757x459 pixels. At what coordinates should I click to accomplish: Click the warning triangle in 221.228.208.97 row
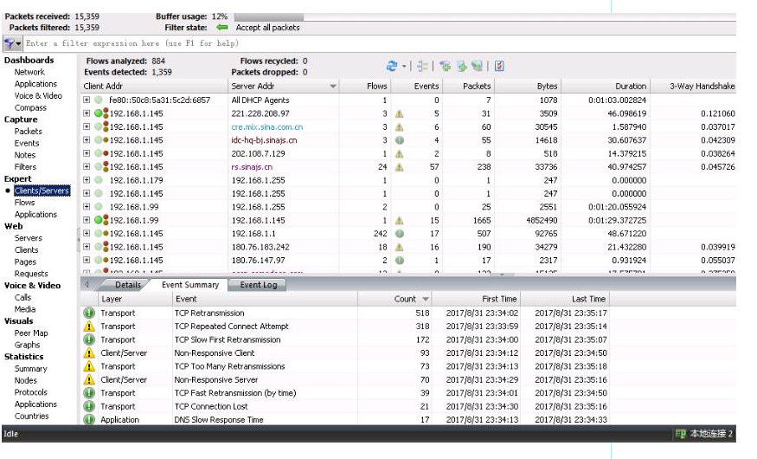coord(399,114)
